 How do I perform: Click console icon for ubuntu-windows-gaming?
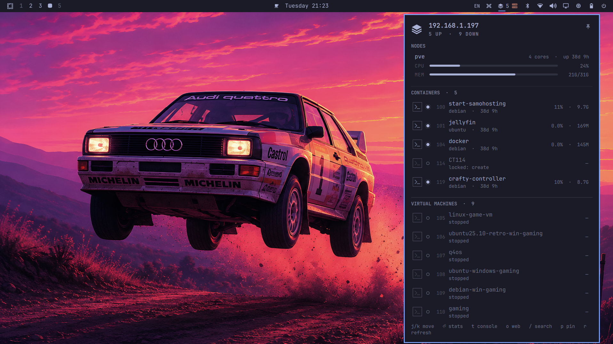tap(417, 274)
